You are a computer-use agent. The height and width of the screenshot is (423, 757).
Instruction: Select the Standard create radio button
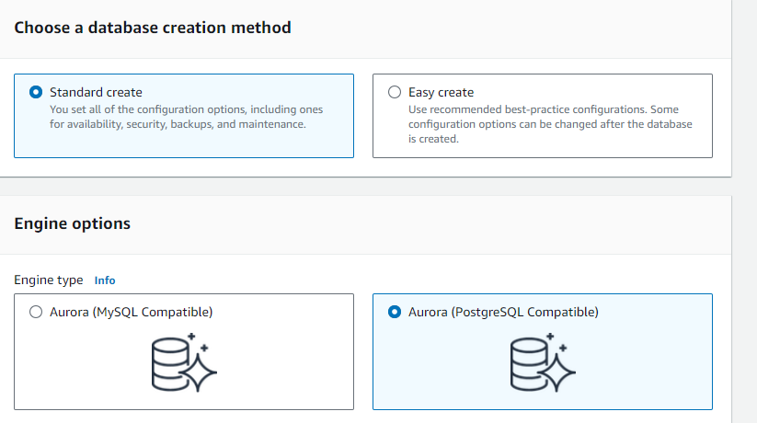click(36, 92)
